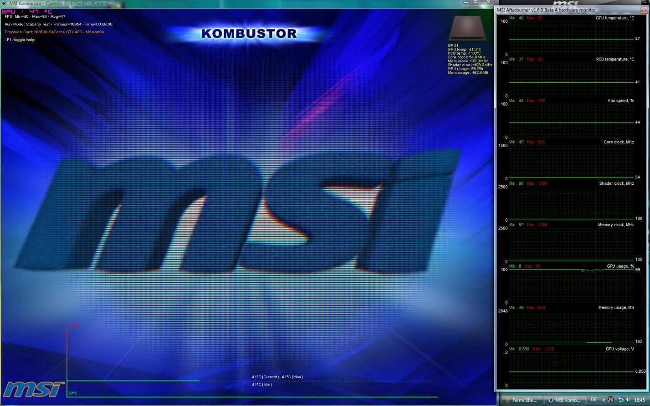Close the MSI Kombustor window
The image size is (650, 406).
pyautogui.click(x=488, y=2)
